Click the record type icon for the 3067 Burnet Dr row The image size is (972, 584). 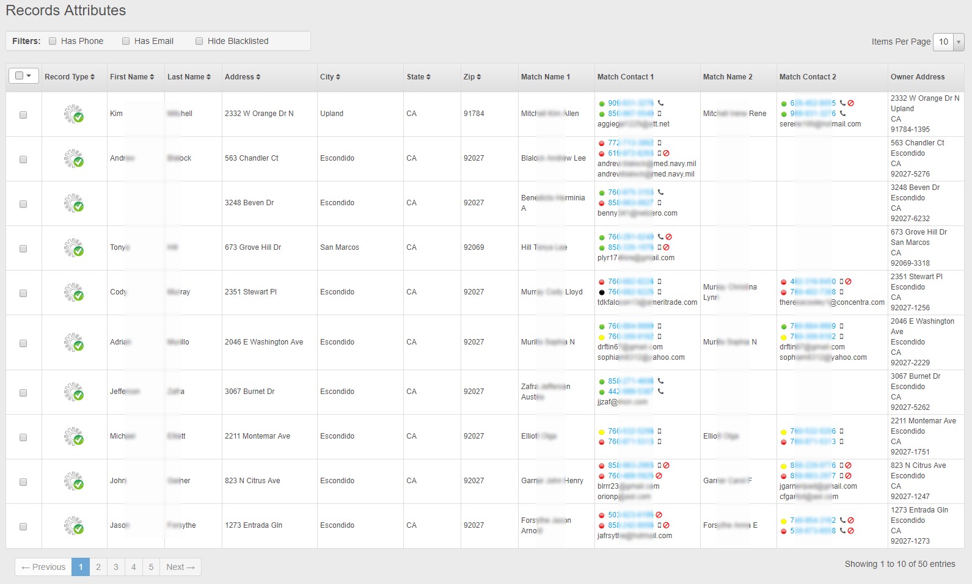tap(74, 392)
